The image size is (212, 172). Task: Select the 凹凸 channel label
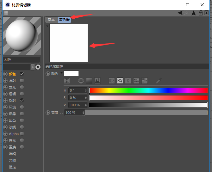tap(12, 120)
